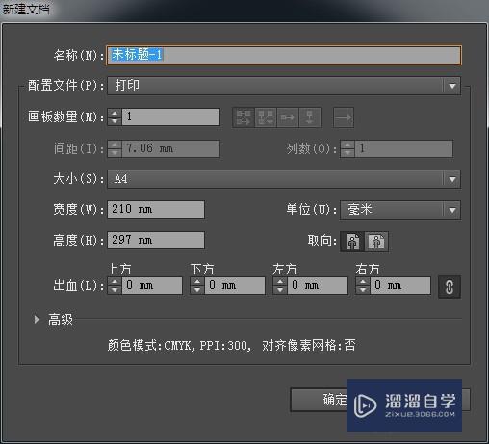
Task: Toggle the bleed link chain icon
Action: click(450, 287)
